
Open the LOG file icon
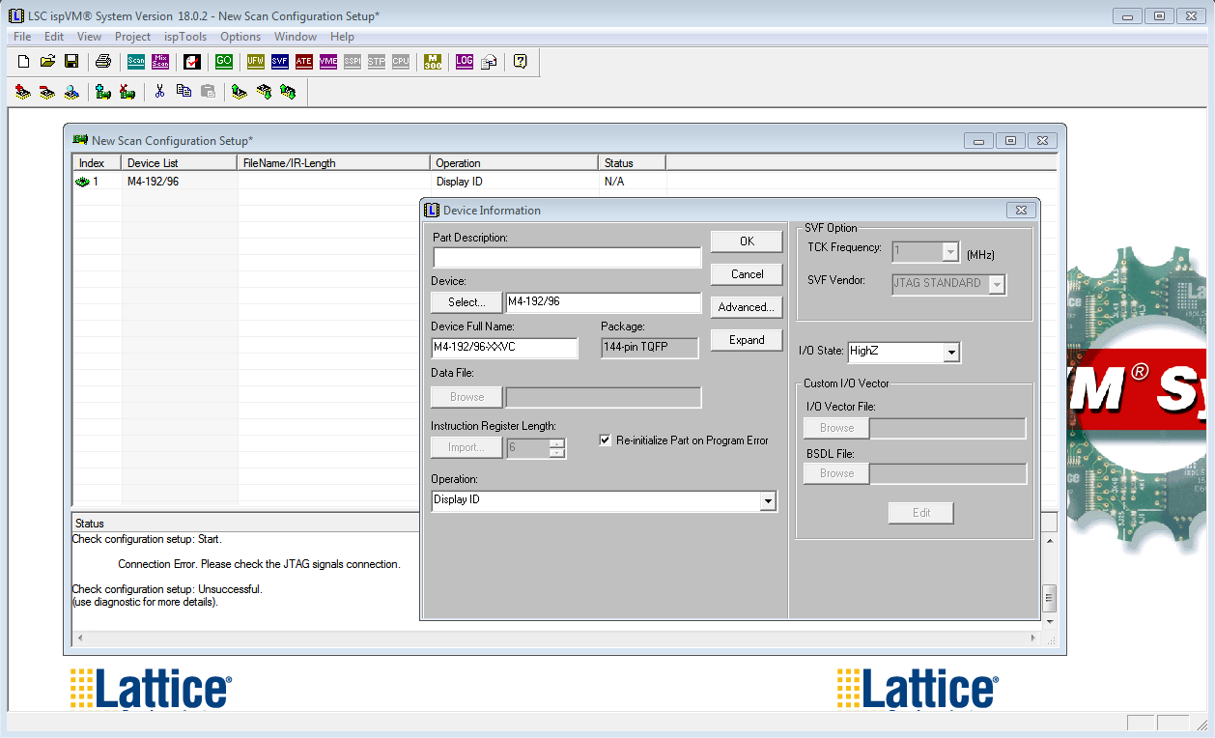(465, 62)
